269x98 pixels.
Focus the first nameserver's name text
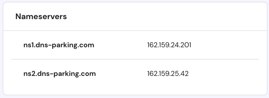[x=59, y=45]
